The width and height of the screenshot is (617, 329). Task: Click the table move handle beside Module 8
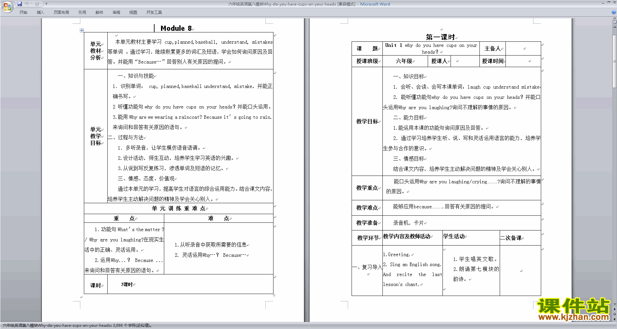(82, 30)
